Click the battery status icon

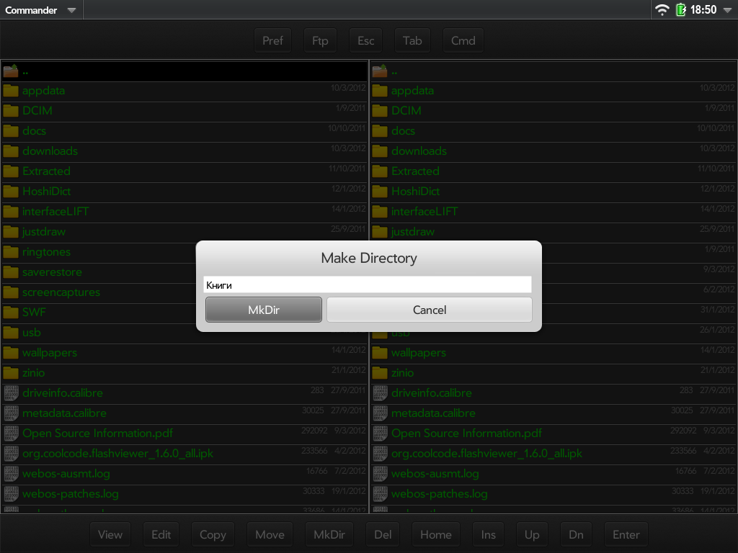(x=680, y=10)
